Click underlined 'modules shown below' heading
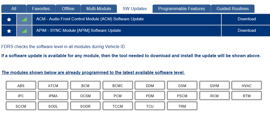Screen dimensions: 270x117 93,73
